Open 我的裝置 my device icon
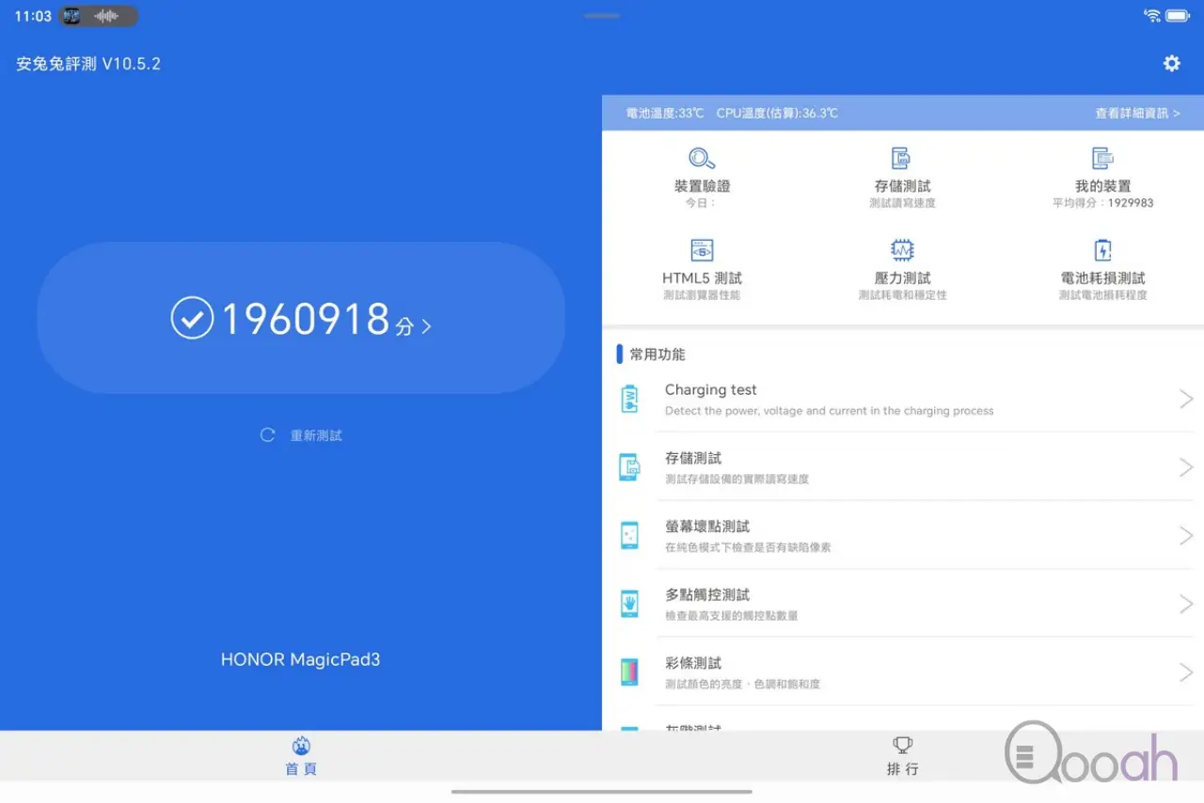The width and height of the screenshot is (1204, 803). [1102, 158]
